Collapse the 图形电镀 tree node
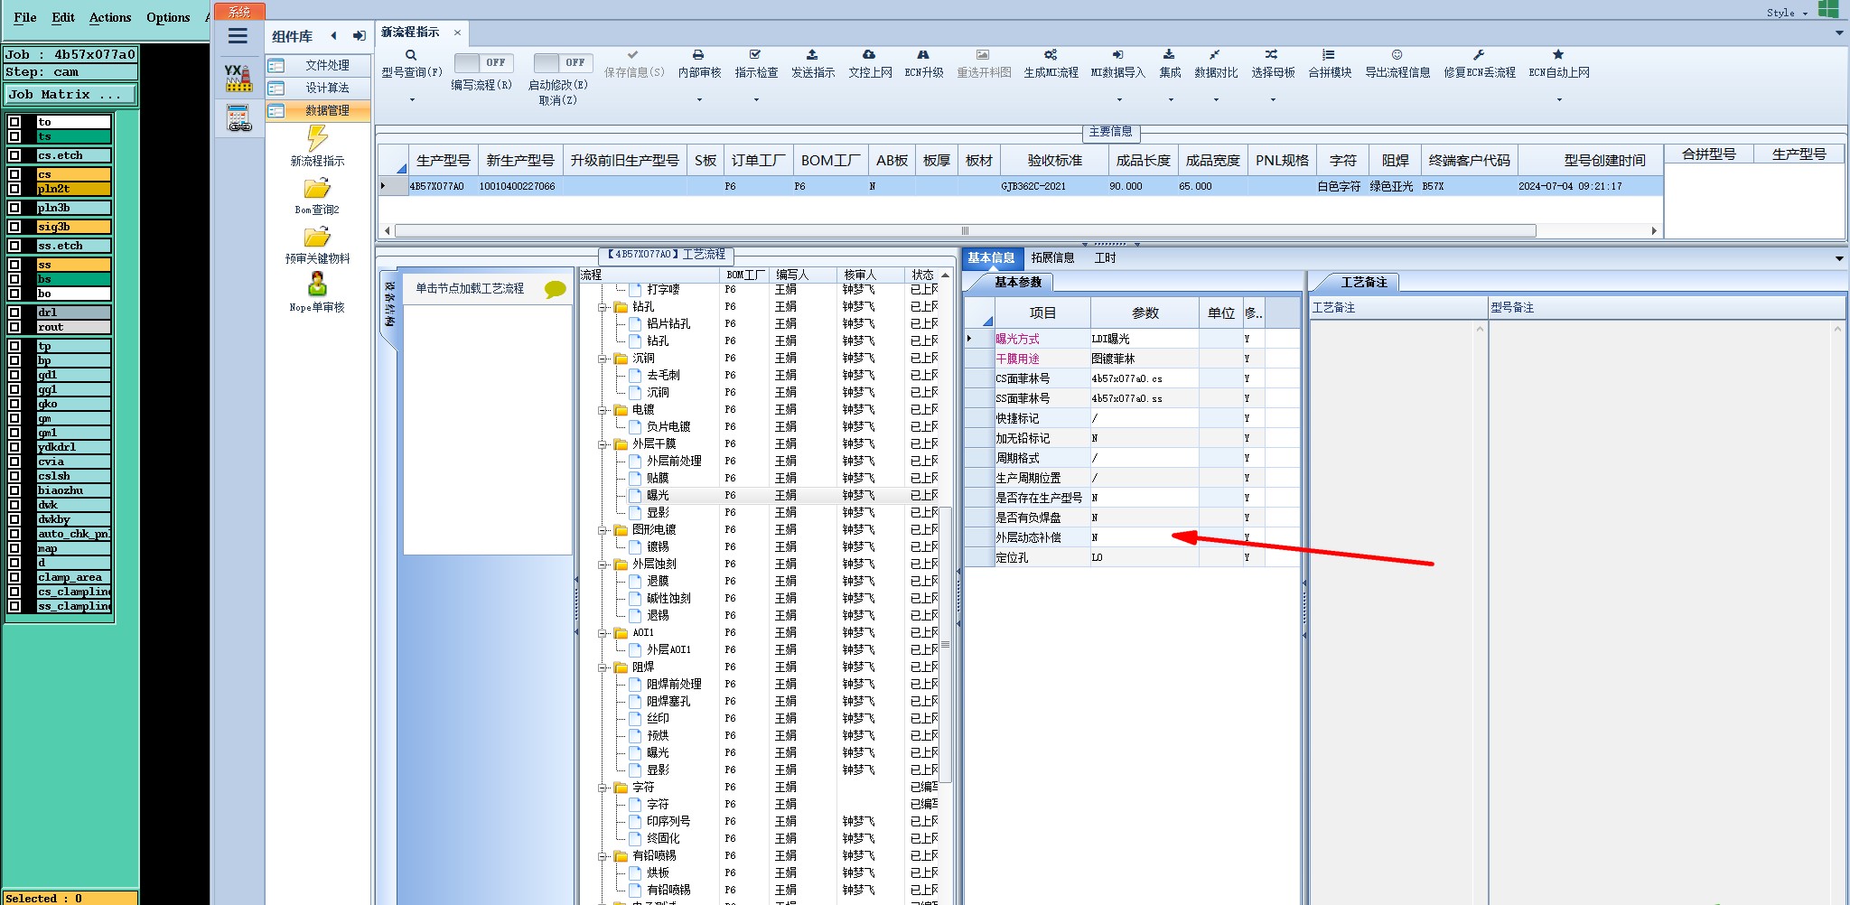Screen dimensions: 1850x905 [603, 530]
